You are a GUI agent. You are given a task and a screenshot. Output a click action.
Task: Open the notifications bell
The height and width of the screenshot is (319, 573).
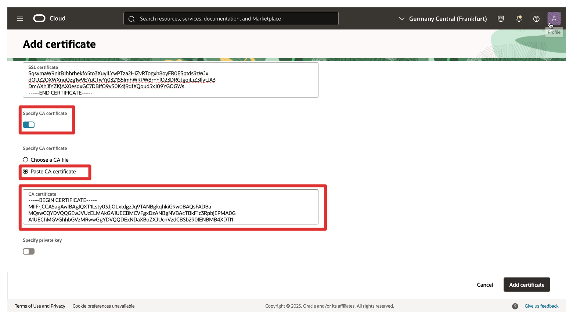point(519,19)
